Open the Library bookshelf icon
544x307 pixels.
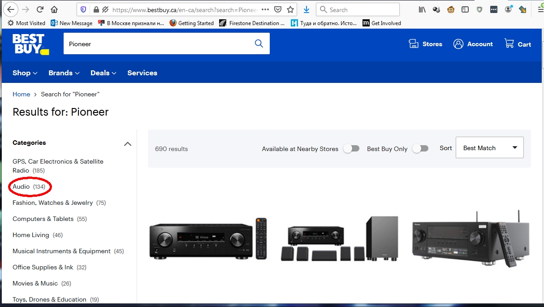point(422,9)
